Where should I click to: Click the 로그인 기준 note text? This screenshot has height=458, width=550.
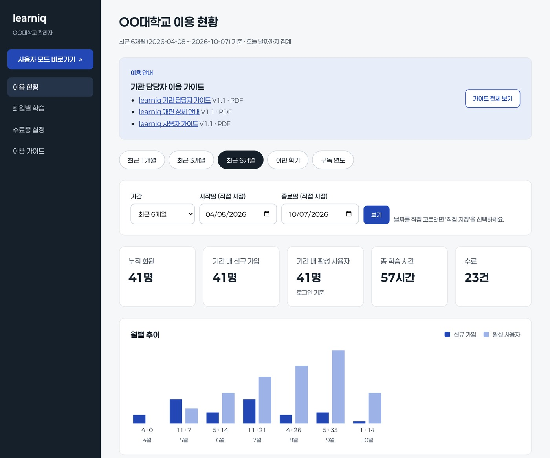point(310,293)
